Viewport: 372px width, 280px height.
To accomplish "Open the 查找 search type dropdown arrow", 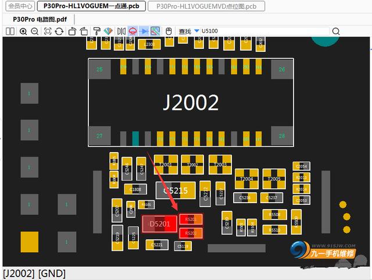I will point(196,31).
